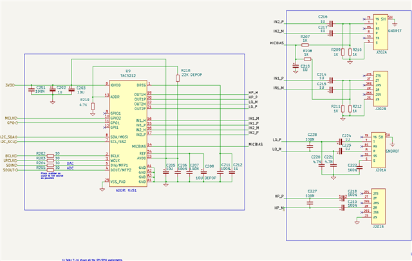Screen dimensions: 412x261
Task: Click the 22K DEPOP value text
Action: pos(192,75)
